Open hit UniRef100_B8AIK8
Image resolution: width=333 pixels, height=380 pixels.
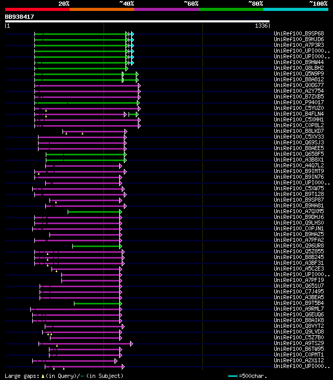coord(299,321)
